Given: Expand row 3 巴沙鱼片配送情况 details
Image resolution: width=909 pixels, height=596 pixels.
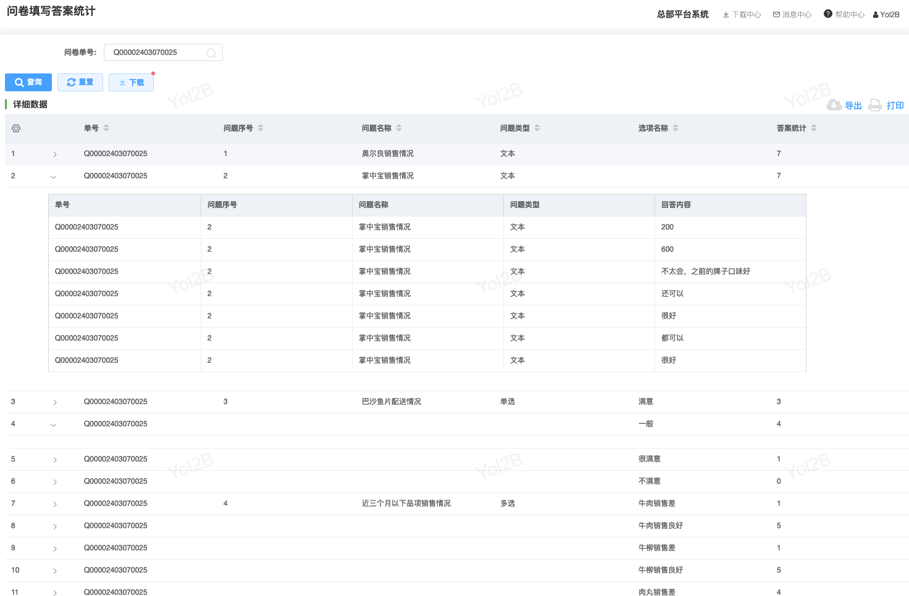Looking at the screenshot, I should (x=54, y=402).
